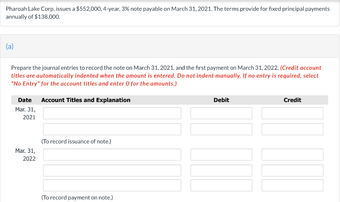Click the Debit column header

point(221,100)
